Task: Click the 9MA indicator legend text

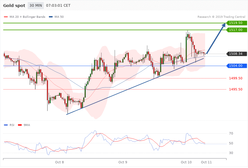Action: (27, 125)
